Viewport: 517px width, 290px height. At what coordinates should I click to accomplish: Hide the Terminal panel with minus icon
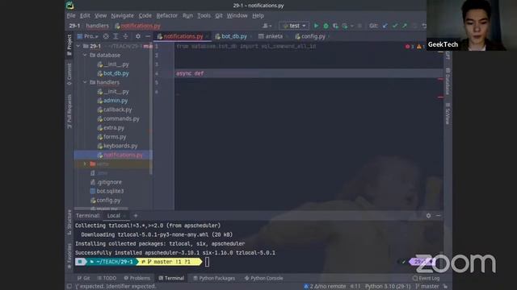pos(438,216)
